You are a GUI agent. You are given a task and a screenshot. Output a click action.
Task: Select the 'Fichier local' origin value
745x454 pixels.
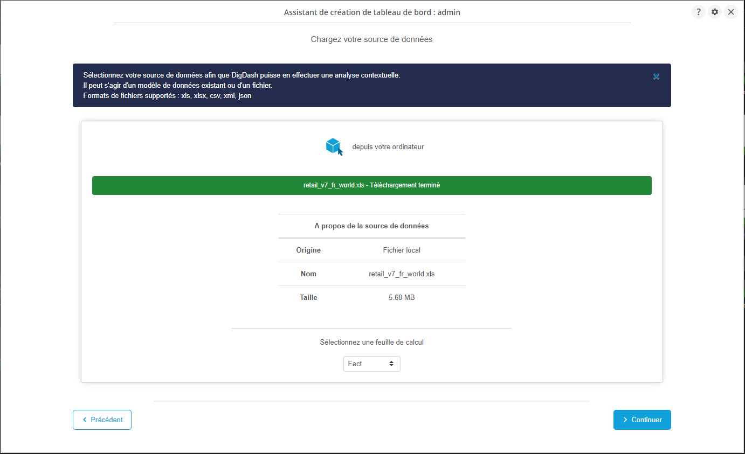coord(402,250)
